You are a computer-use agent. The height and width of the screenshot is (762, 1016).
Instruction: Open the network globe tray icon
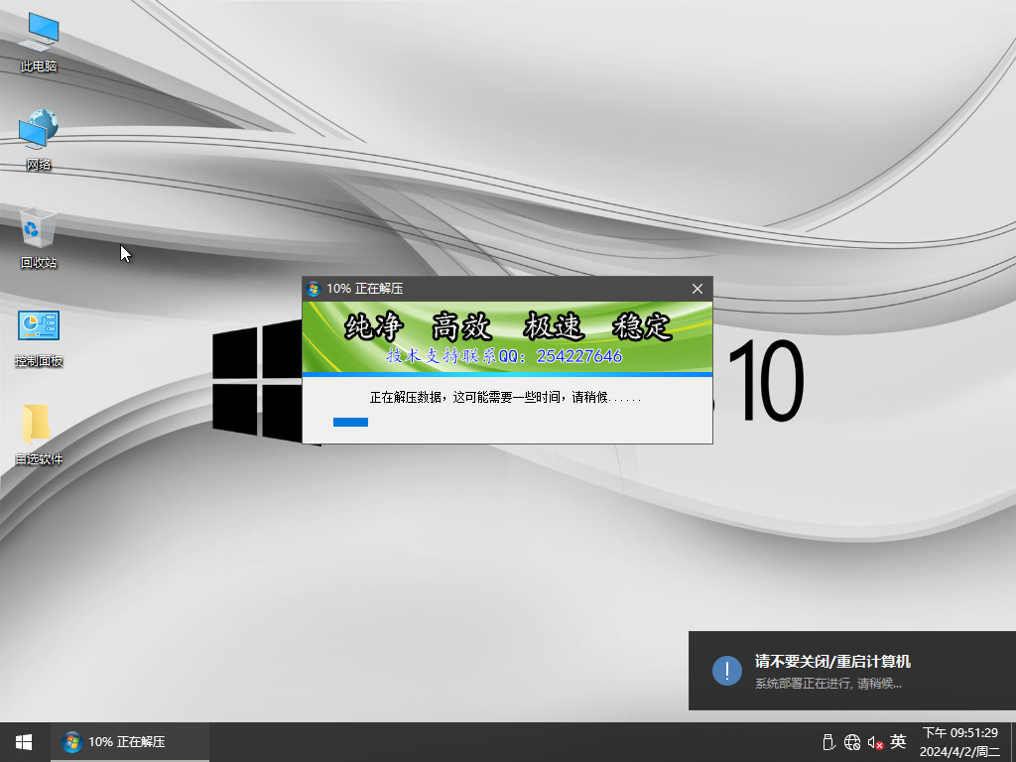pyautogui.click(x=852, y=742)
